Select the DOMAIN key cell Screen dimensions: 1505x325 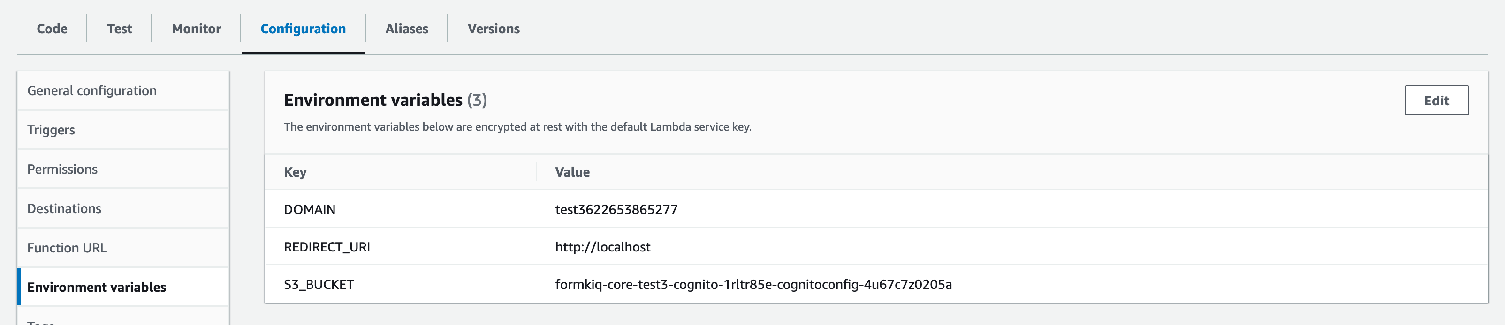(x=310, y=209)
